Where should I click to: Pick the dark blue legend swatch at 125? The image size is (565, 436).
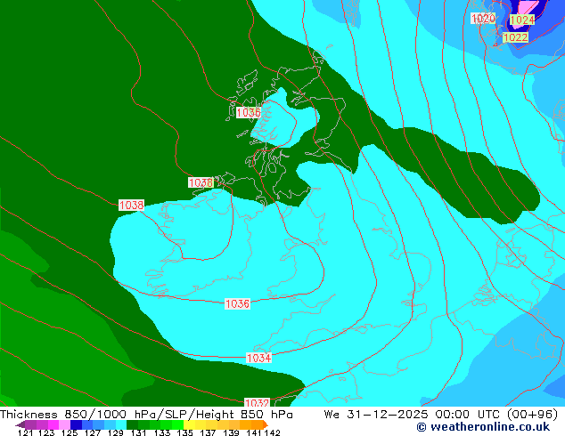[76, 424]
